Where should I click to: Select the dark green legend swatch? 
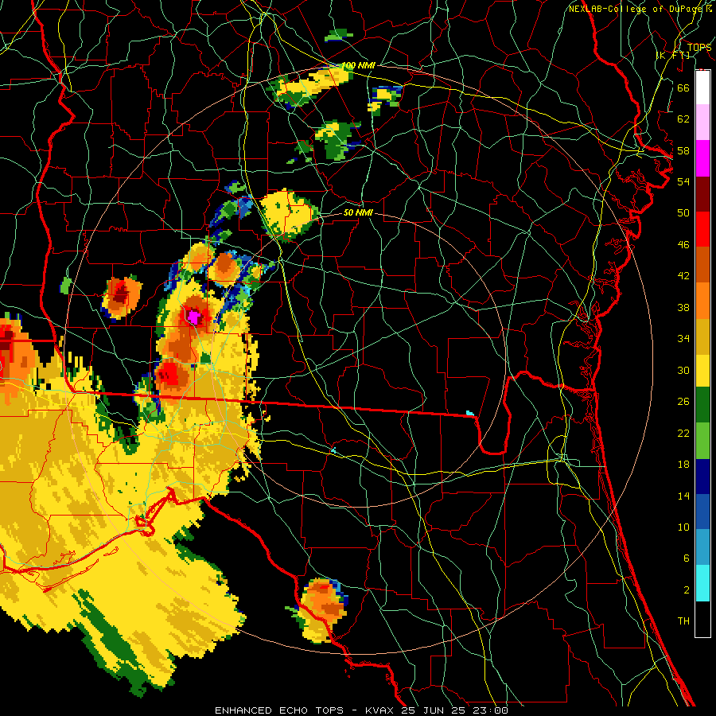point(702,405)
